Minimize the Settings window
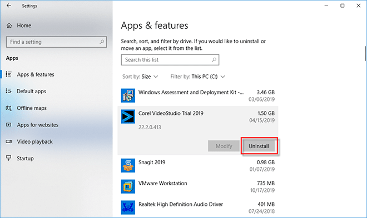The image size is (367, 218). tap(326, 6)
